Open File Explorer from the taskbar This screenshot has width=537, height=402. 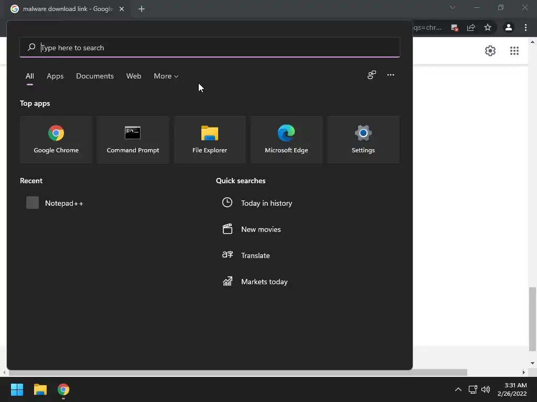click(x=40, y=389)
